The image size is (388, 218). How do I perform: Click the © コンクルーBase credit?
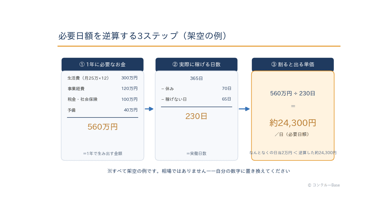[324, 185]
